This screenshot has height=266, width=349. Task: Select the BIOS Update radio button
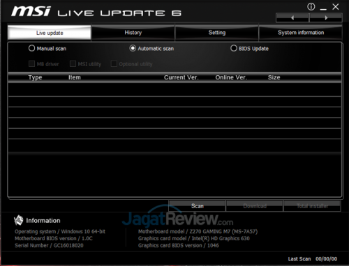(x=234, y=48)
